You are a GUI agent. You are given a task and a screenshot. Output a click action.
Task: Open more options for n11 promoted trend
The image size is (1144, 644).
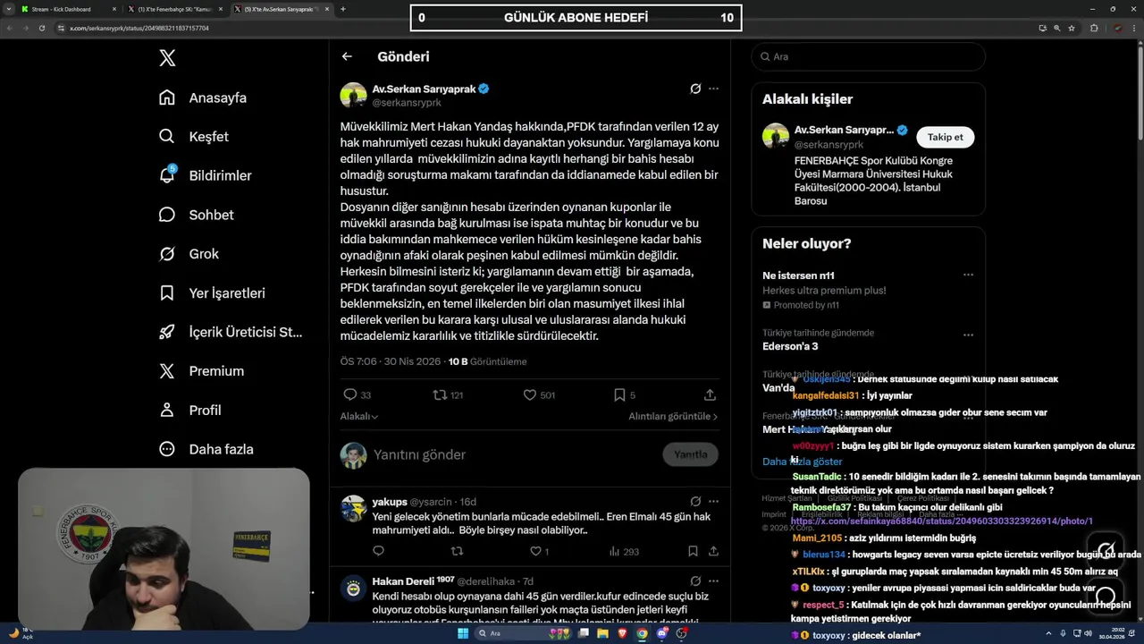click(x=968, y=275)
